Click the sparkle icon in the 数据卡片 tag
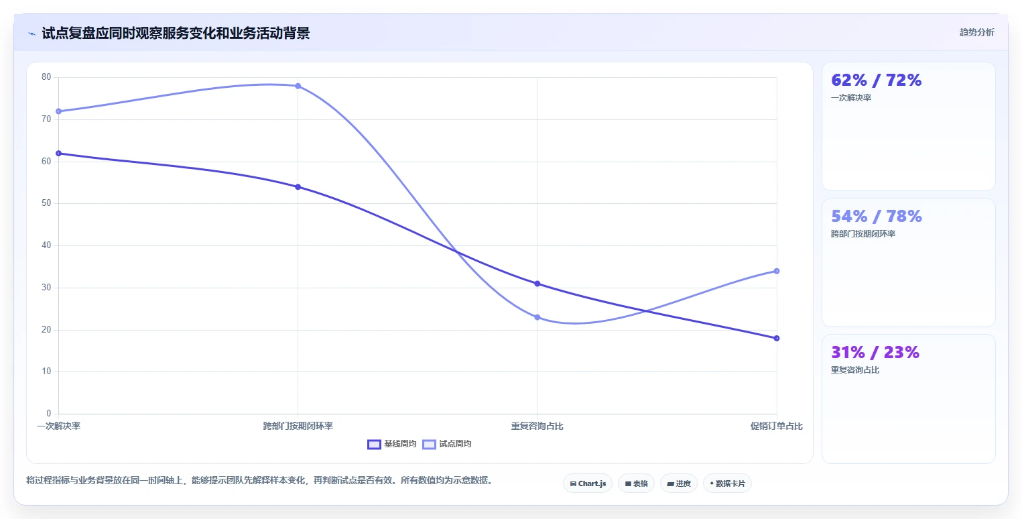The height and width of the screenshot is (519, 1022). coord(712,483)
